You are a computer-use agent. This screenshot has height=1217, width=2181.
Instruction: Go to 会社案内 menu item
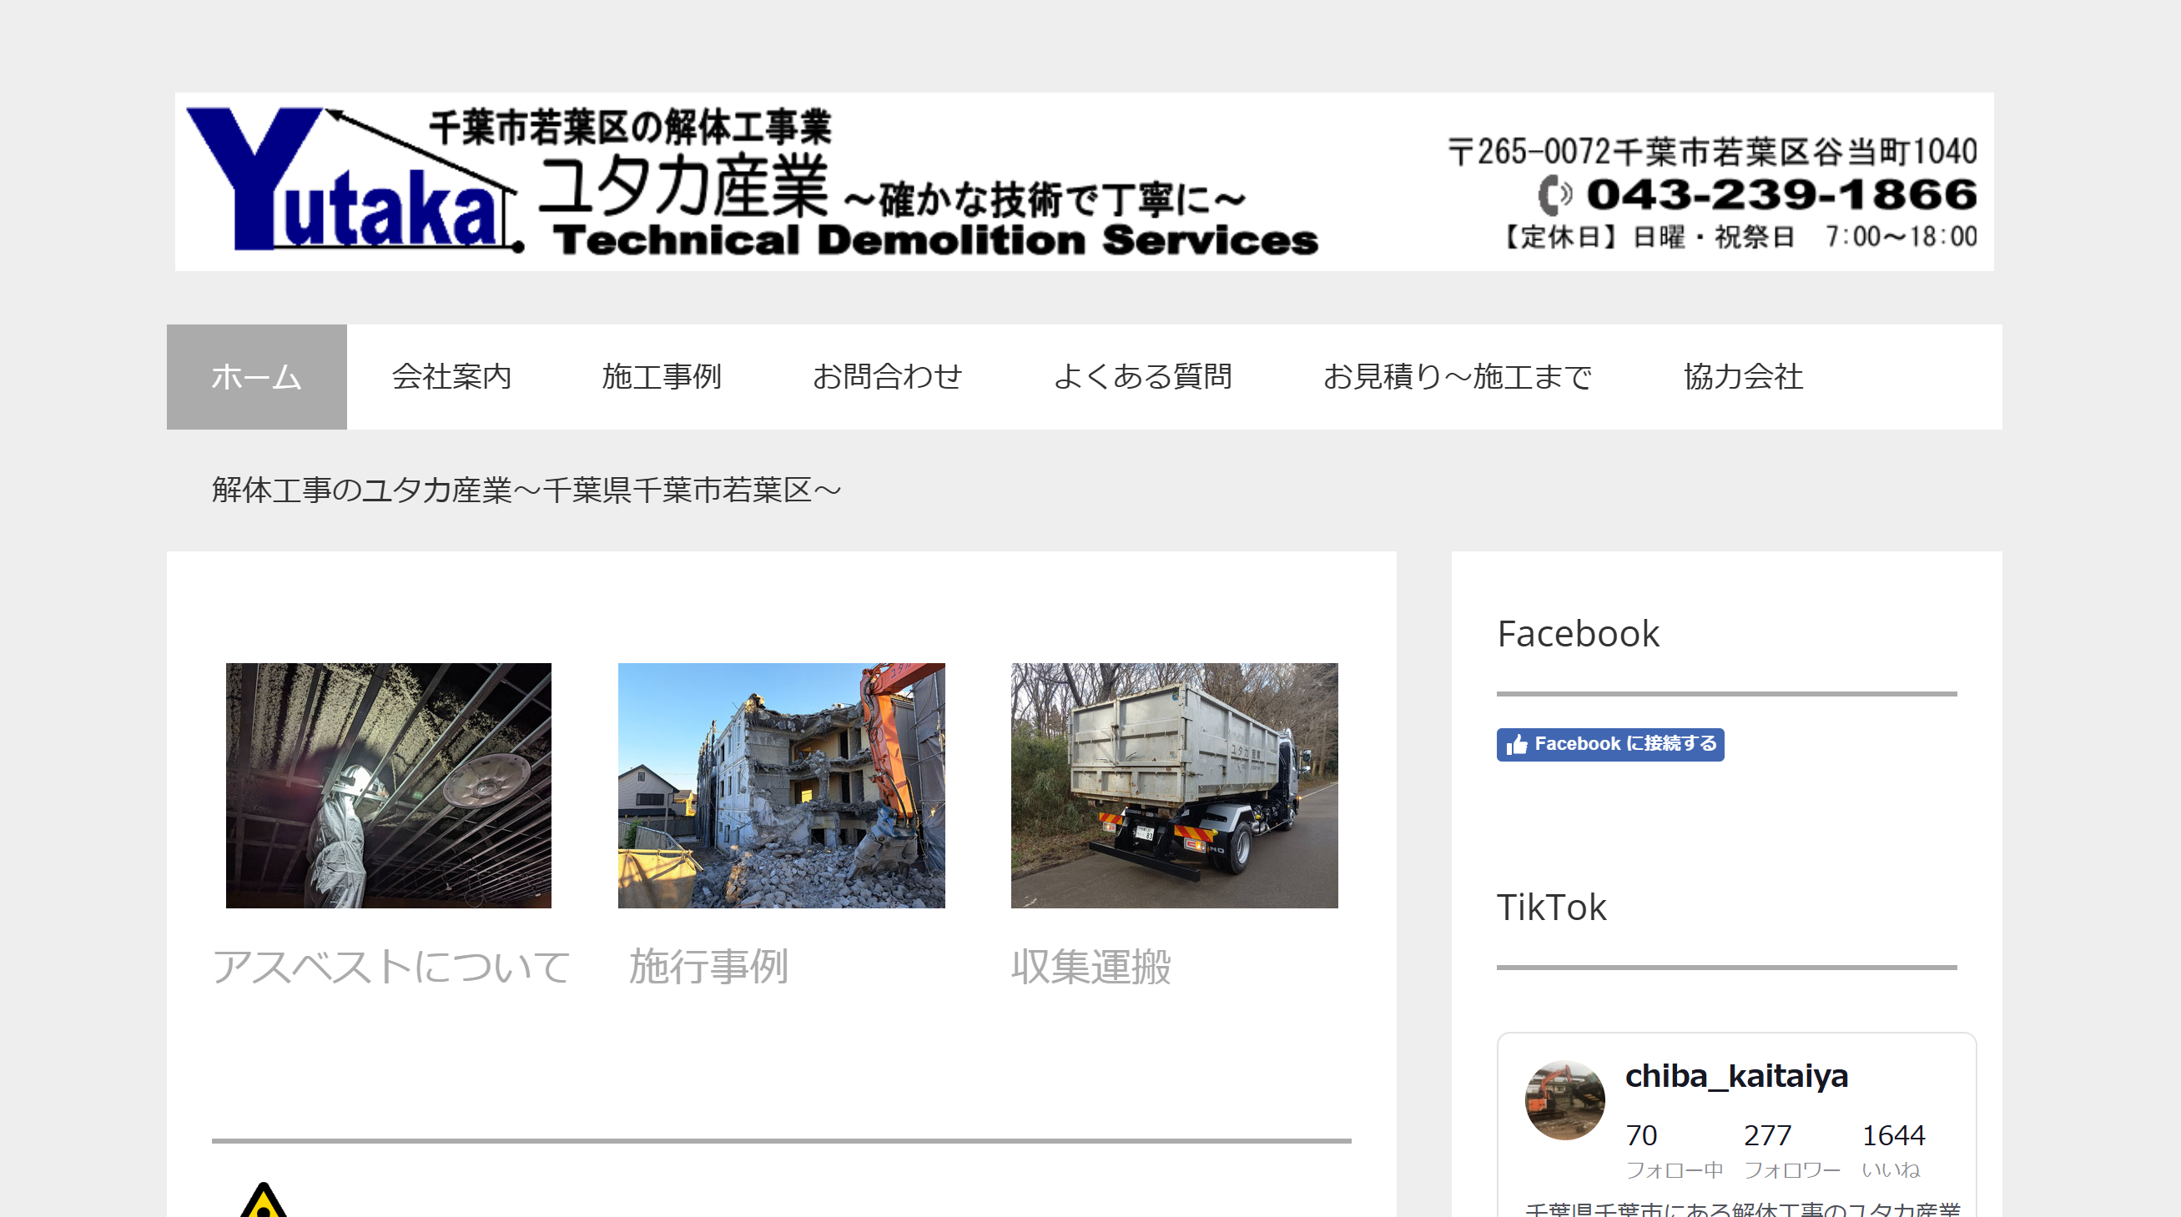451,376
